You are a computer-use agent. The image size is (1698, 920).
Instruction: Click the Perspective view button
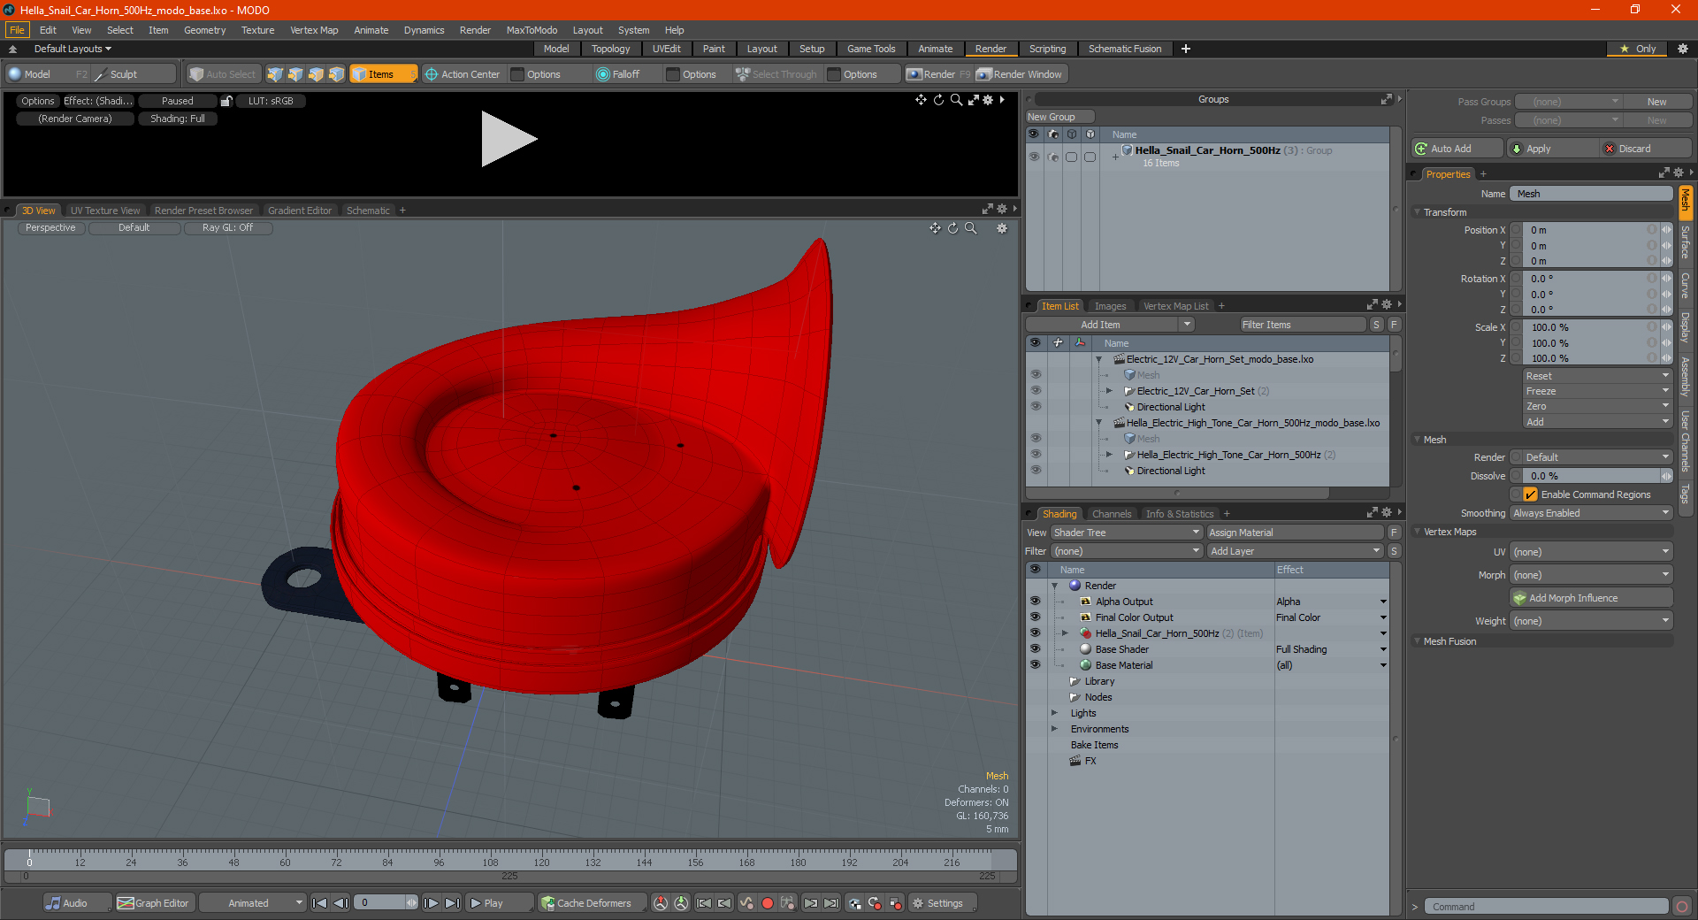50,228
